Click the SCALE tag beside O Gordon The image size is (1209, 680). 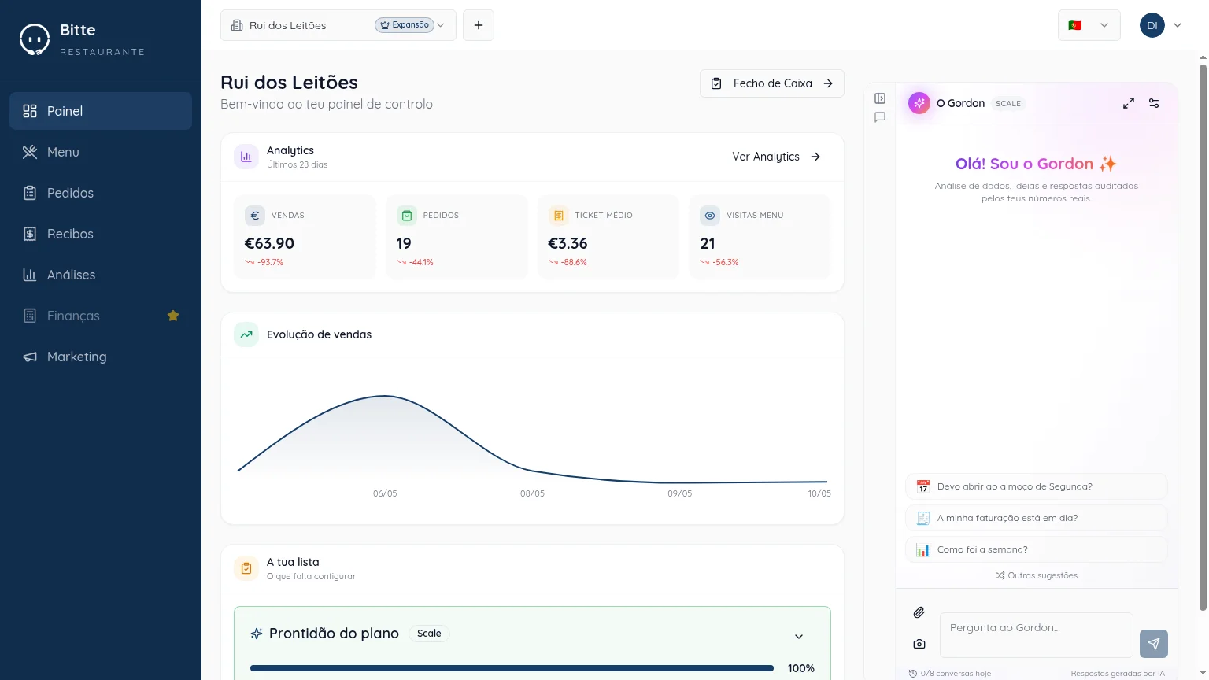(1008, 103)
